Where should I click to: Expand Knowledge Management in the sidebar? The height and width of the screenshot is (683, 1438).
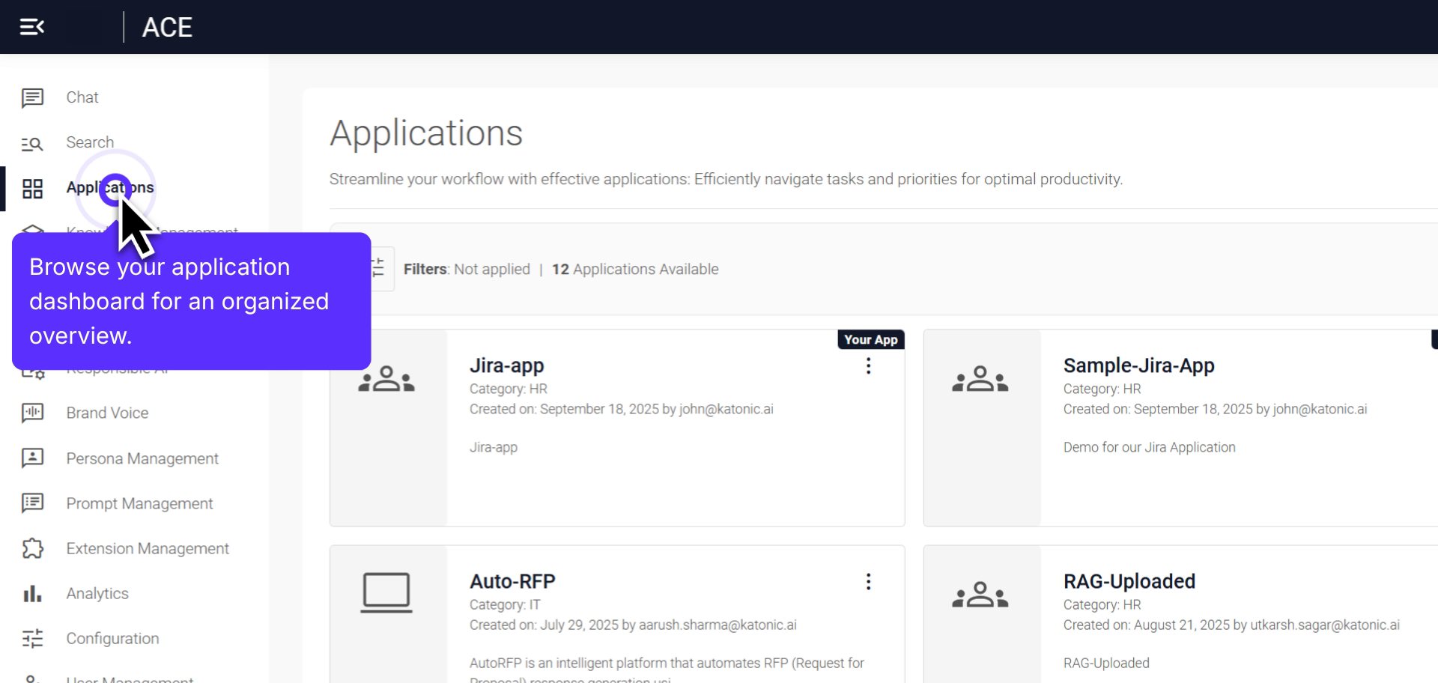[32, 233]
